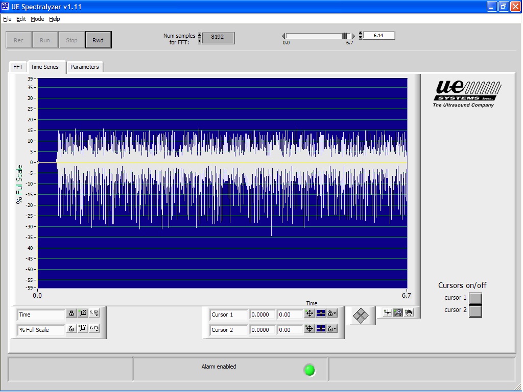Select the hand pan tool
The width and height of the screenshot is (523, 392).
click(409, 313)
